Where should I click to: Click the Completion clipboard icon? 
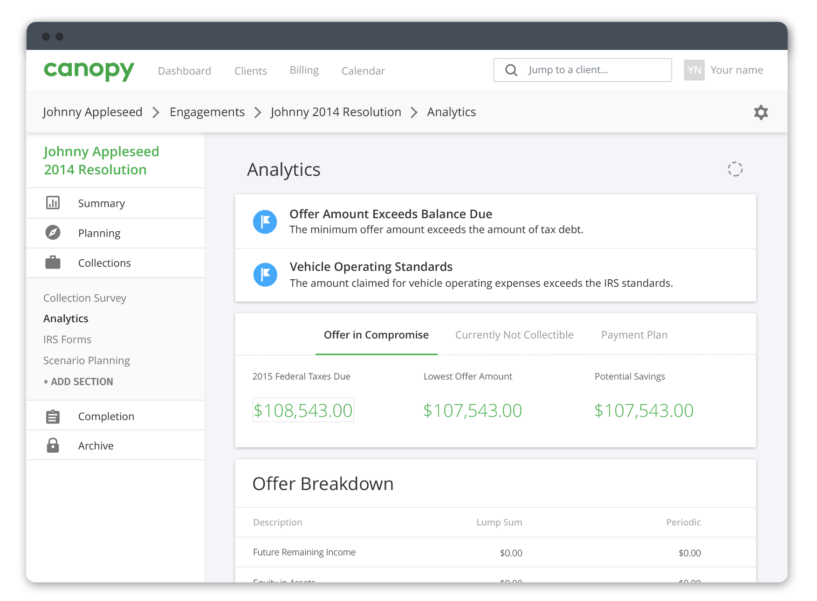click(53, 415)
